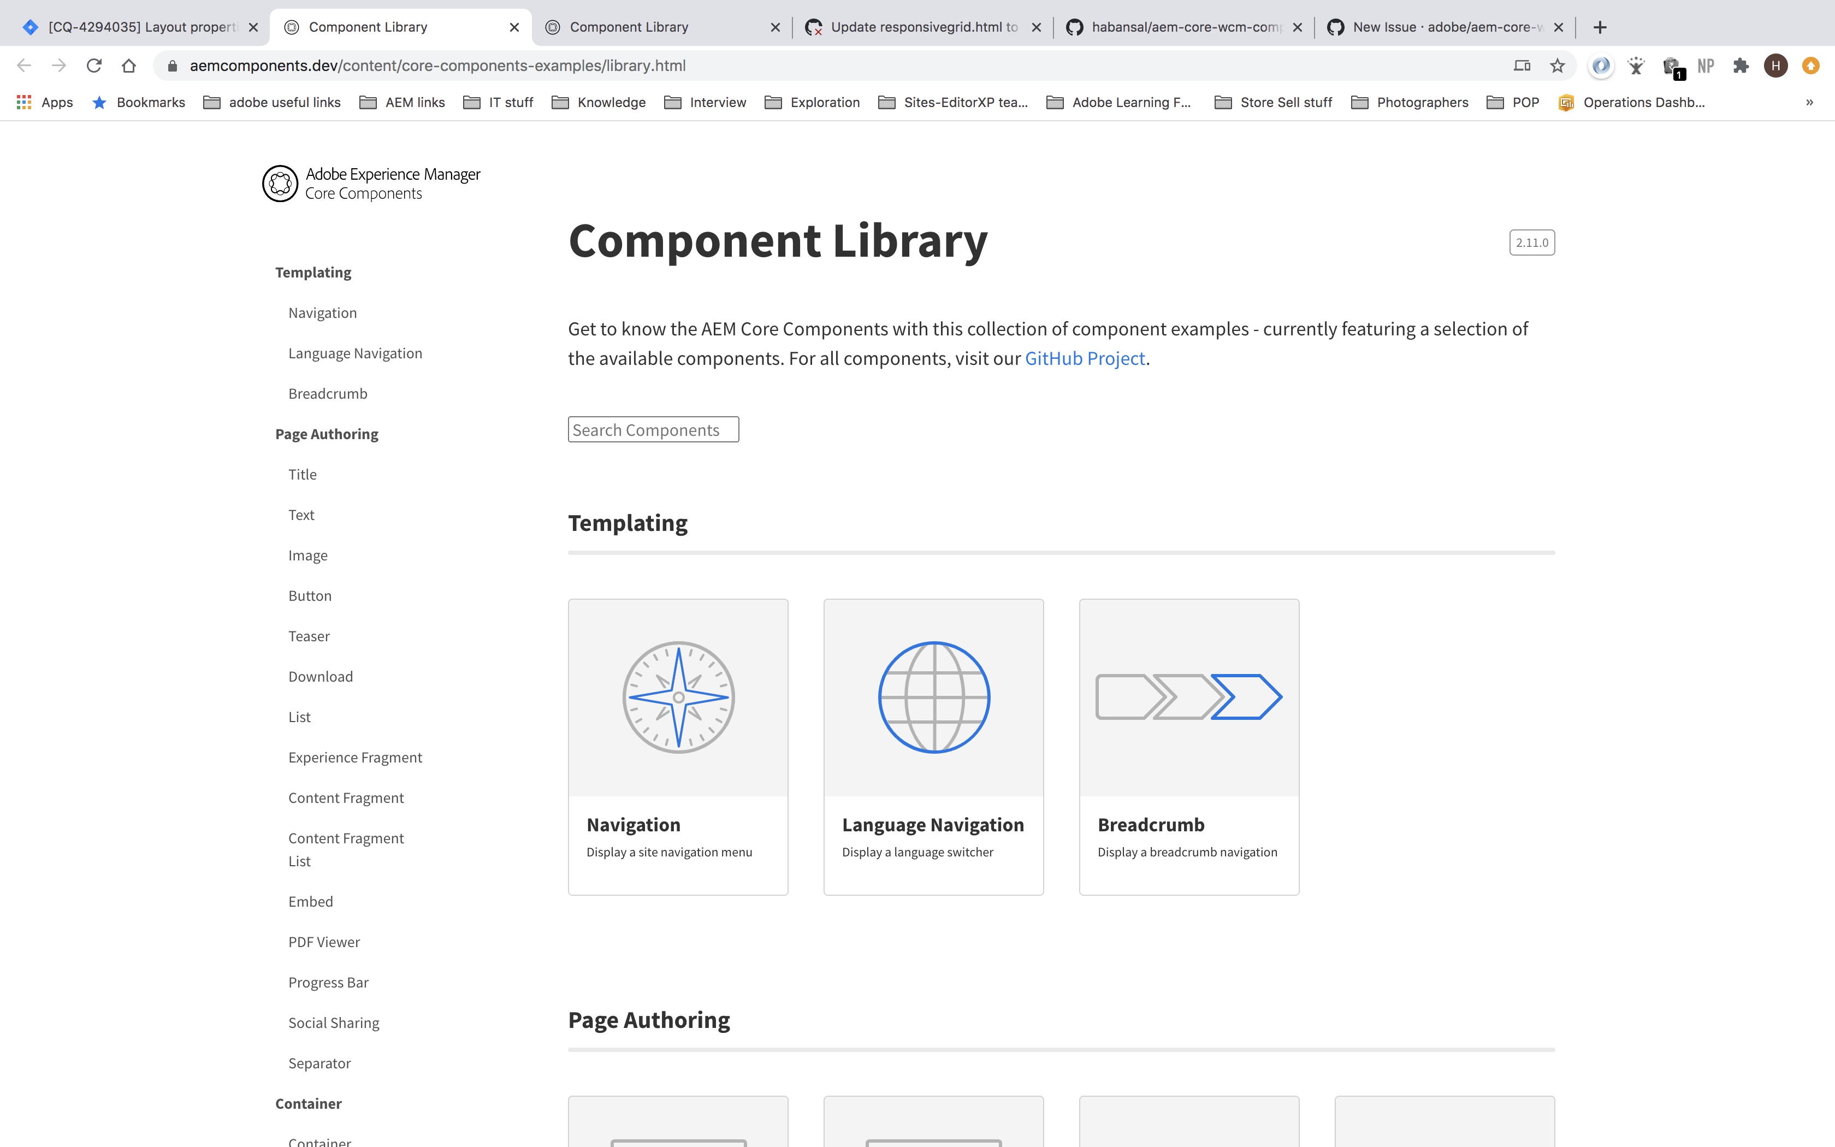This screenshot has height=1147, width=1835.
Task: Open the GitHub Project link
Action: pos(1085,357)
